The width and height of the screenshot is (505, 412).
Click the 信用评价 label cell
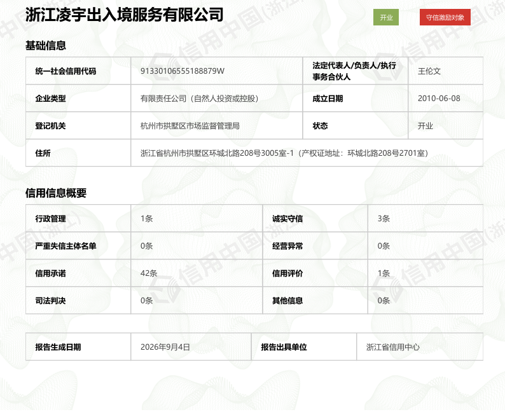pos(315,273)
